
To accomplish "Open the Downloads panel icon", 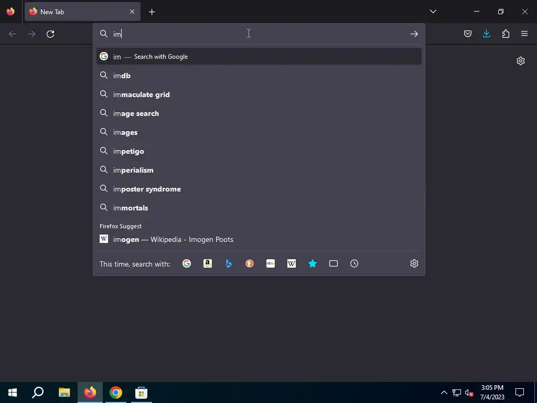I will click(x=486, y=34).
